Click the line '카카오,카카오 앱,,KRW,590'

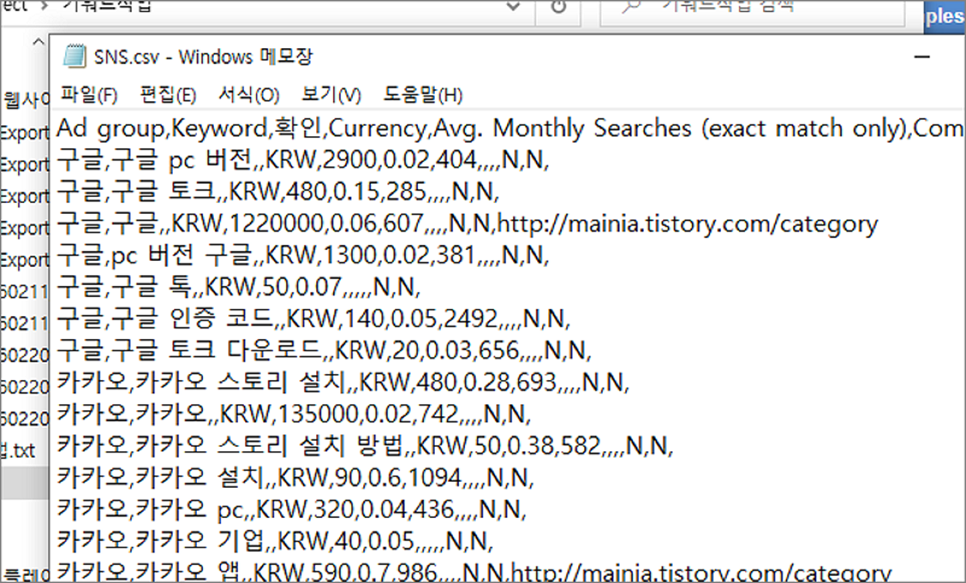tap(474, 571)
